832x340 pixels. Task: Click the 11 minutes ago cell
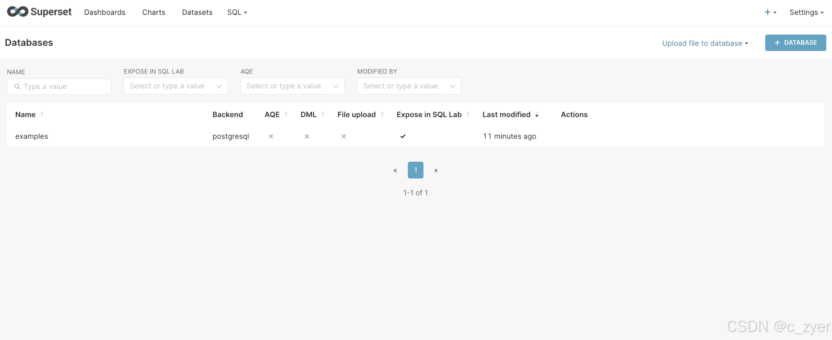[x=510, y=136]
